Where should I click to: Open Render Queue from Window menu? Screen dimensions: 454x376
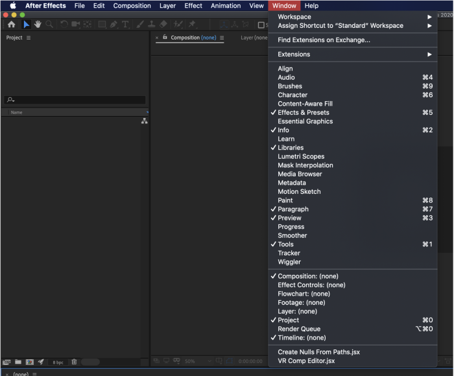click(x=353, y=329)
